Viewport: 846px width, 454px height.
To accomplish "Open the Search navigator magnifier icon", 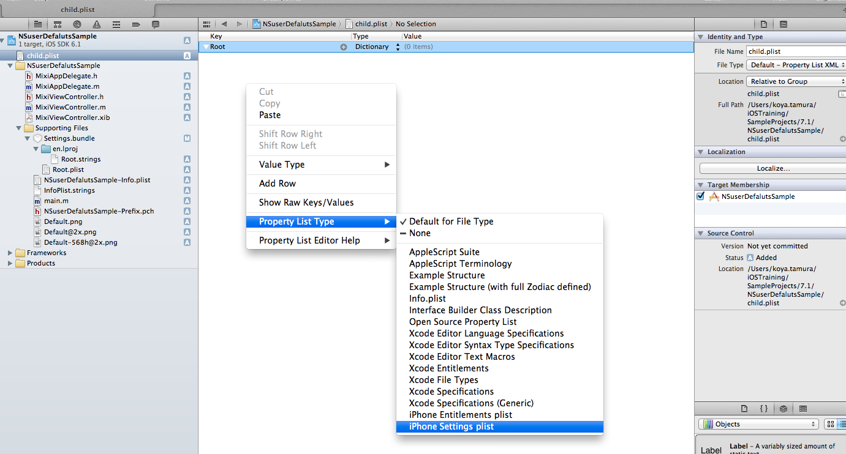I will [x=77, y=24].
